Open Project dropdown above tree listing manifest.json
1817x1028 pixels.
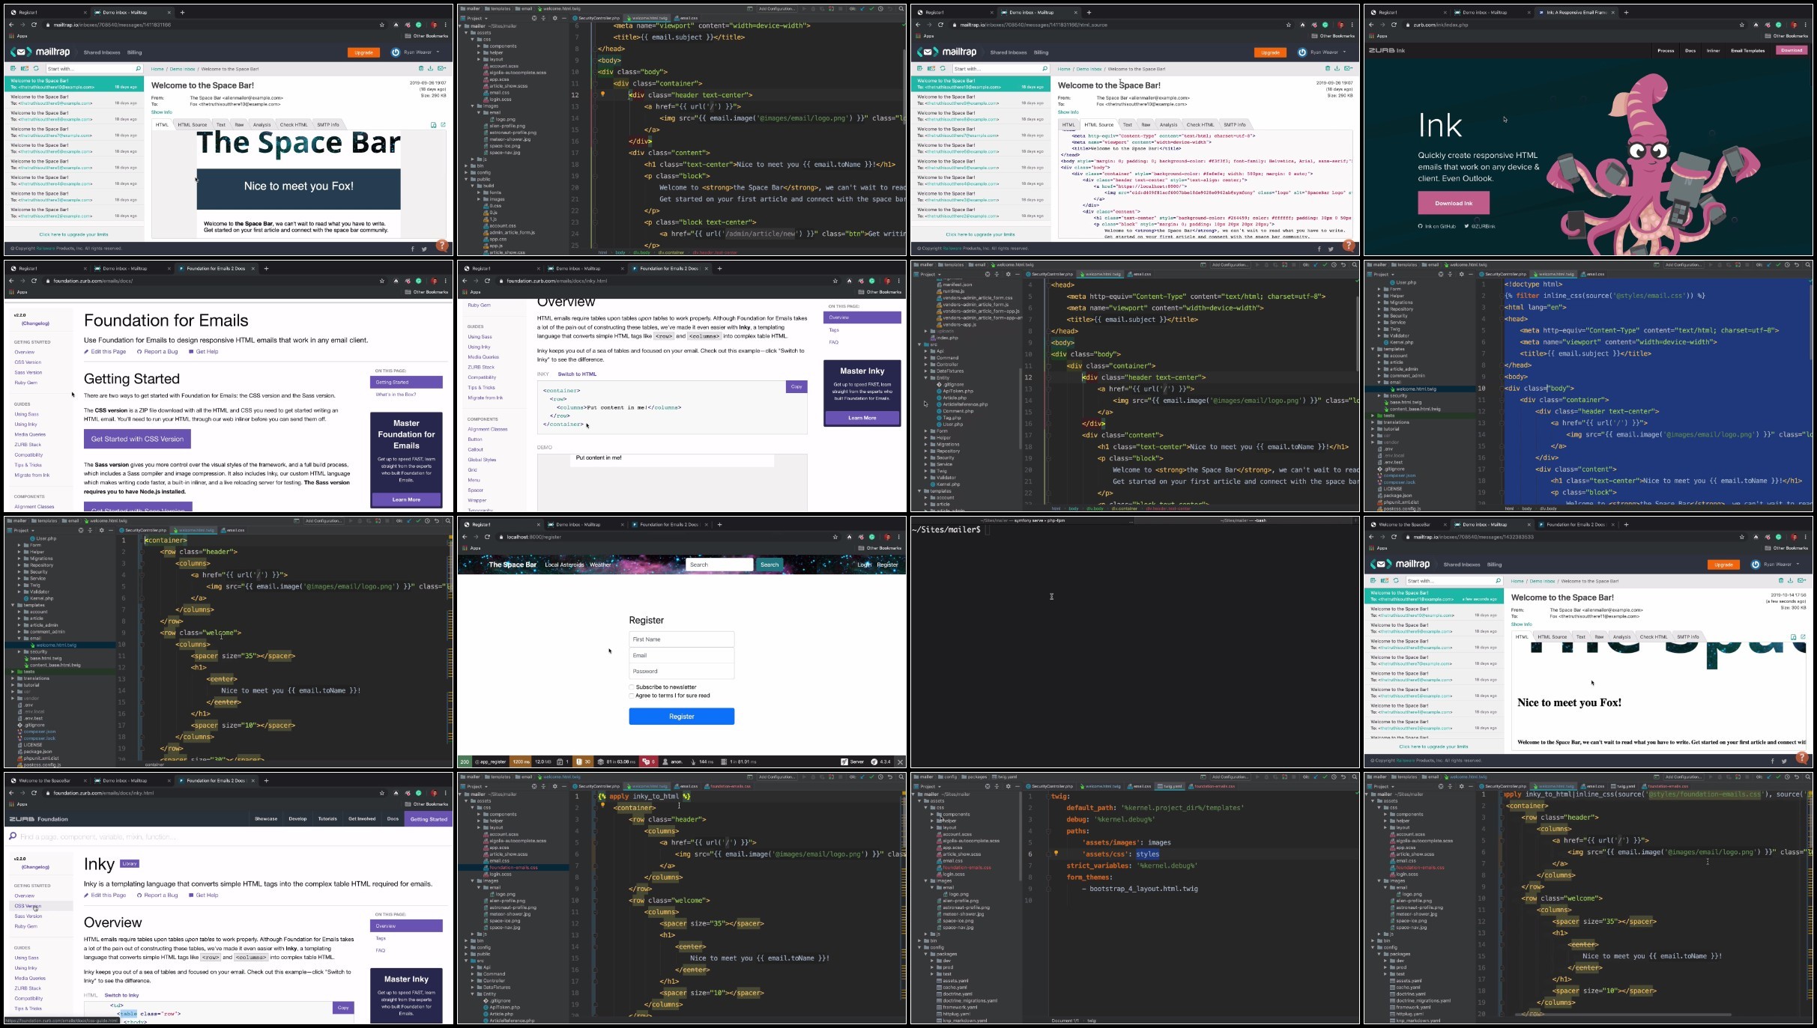[x=929, y=274]
